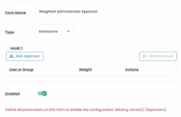The image size is (181, 117).
Task: Click the red missing Approvers warning message
Action: point(85,110)
